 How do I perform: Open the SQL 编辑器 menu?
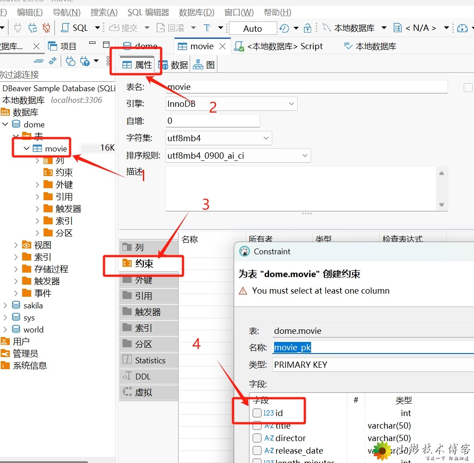click(x=148, y=13)
